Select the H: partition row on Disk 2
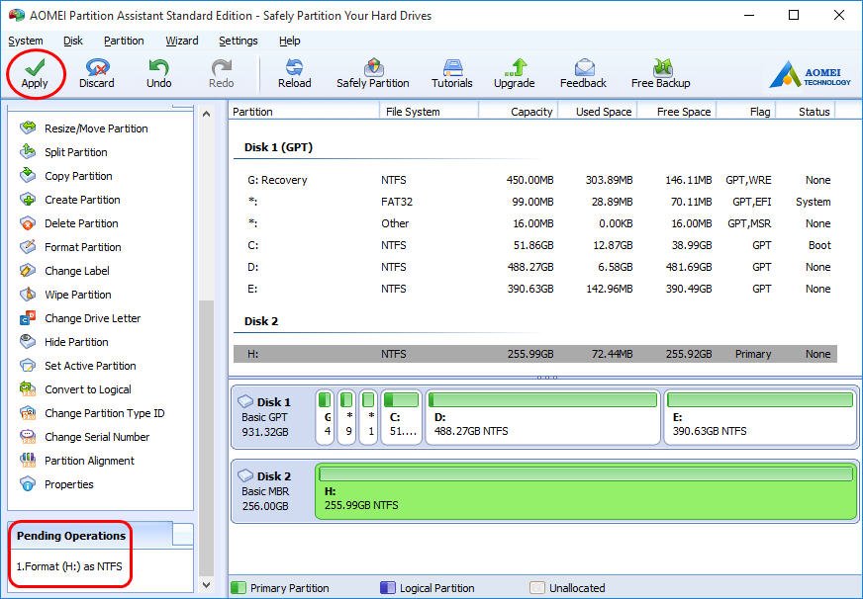Image resolution: width=863 pixels, height=599 pixels. (535, 354)
